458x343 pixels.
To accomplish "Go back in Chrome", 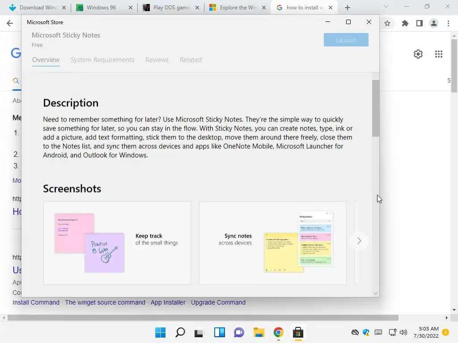I will [10, 23].
